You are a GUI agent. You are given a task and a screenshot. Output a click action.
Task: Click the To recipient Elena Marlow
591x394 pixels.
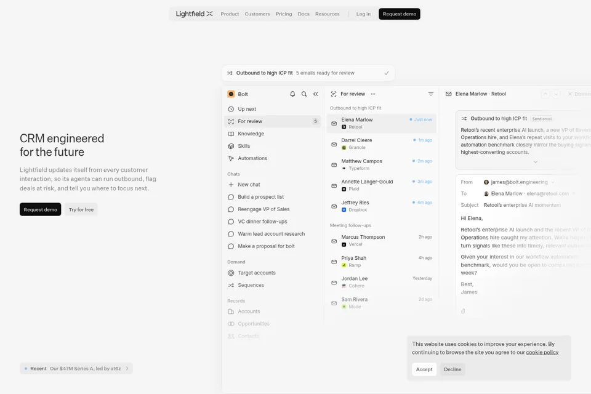[526, 194]
